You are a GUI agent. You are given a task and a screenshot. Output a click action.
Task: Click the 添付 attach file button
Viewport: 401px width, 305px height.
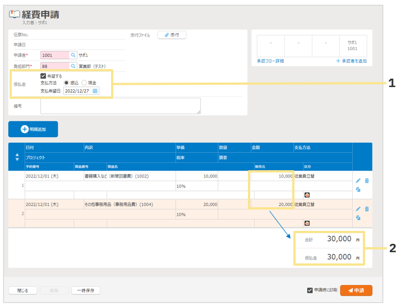[x=172, y=35]
